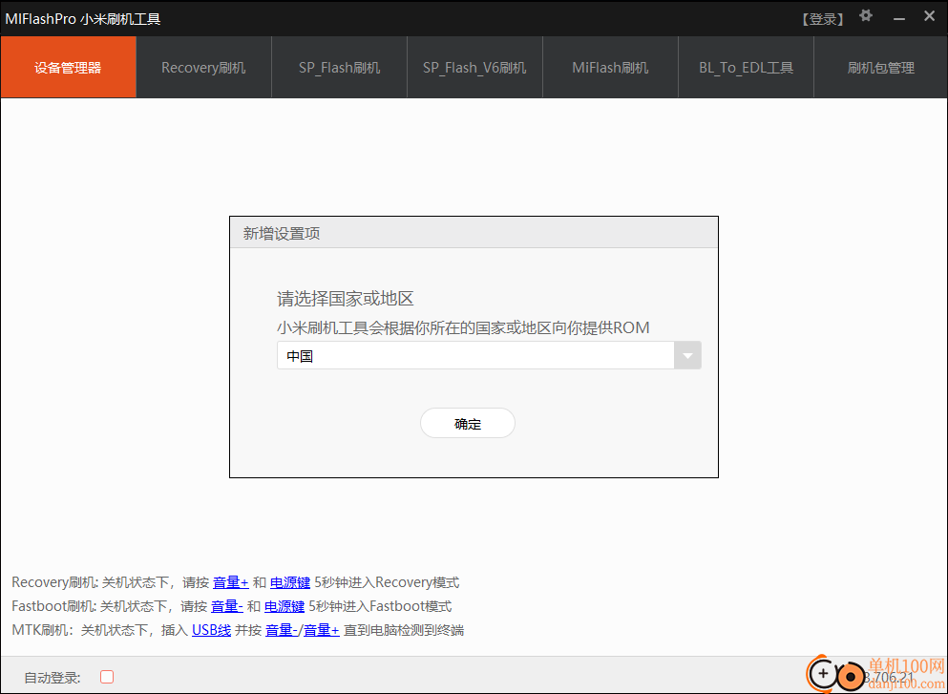
Task: Open the SP_Flash_V6刷机 tab
Action: pos(474,67)
